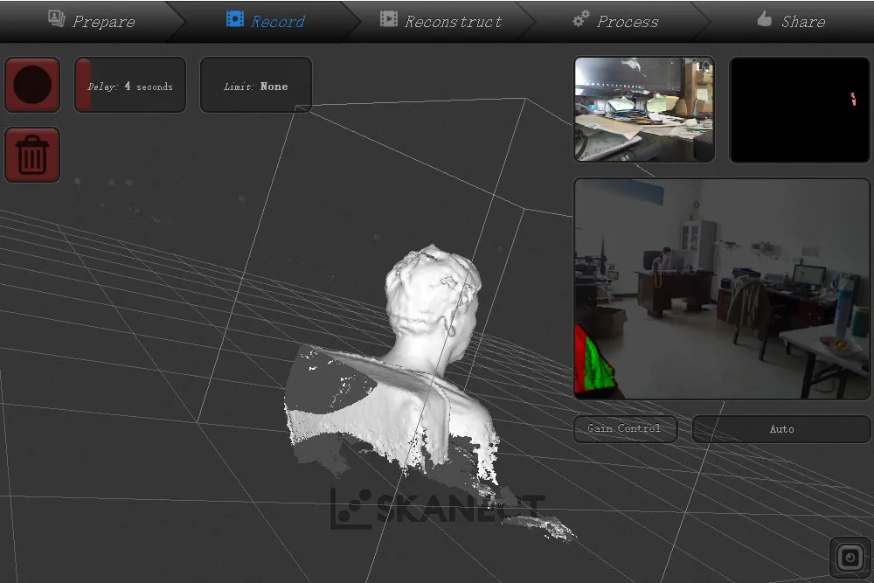The height and width of the screenshot is (583, 874).
Task: Clear the scan using the trash icon
Action: 32,154
